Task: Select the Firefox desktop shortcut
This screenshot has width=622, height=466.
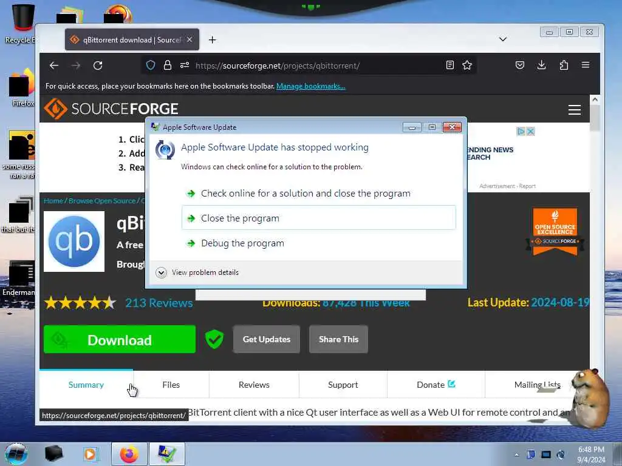Action: point(22,88)
